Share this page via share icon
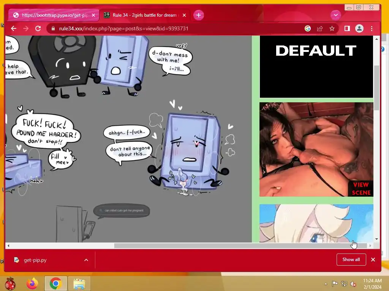 (x=320, y=28)
